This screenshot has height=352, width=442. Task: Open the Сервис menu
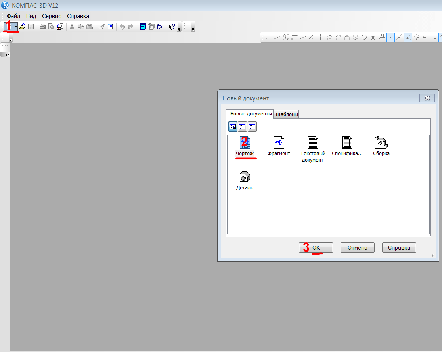(x=52, y=16)
